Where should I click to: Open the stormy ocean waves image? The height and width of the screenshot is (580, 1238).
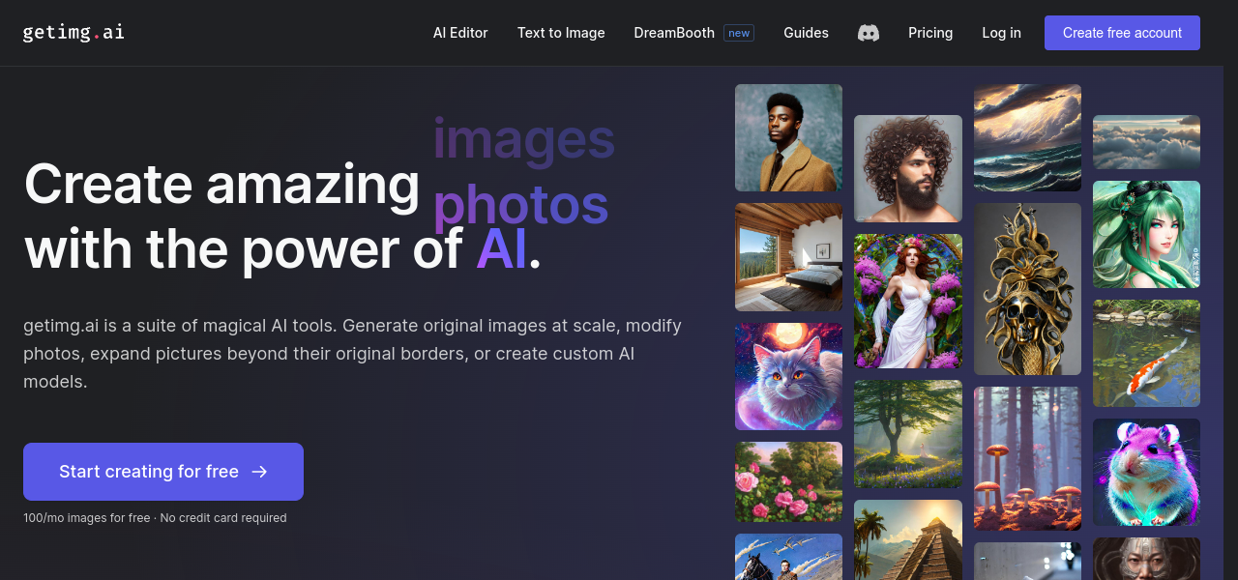[1027, 137]
